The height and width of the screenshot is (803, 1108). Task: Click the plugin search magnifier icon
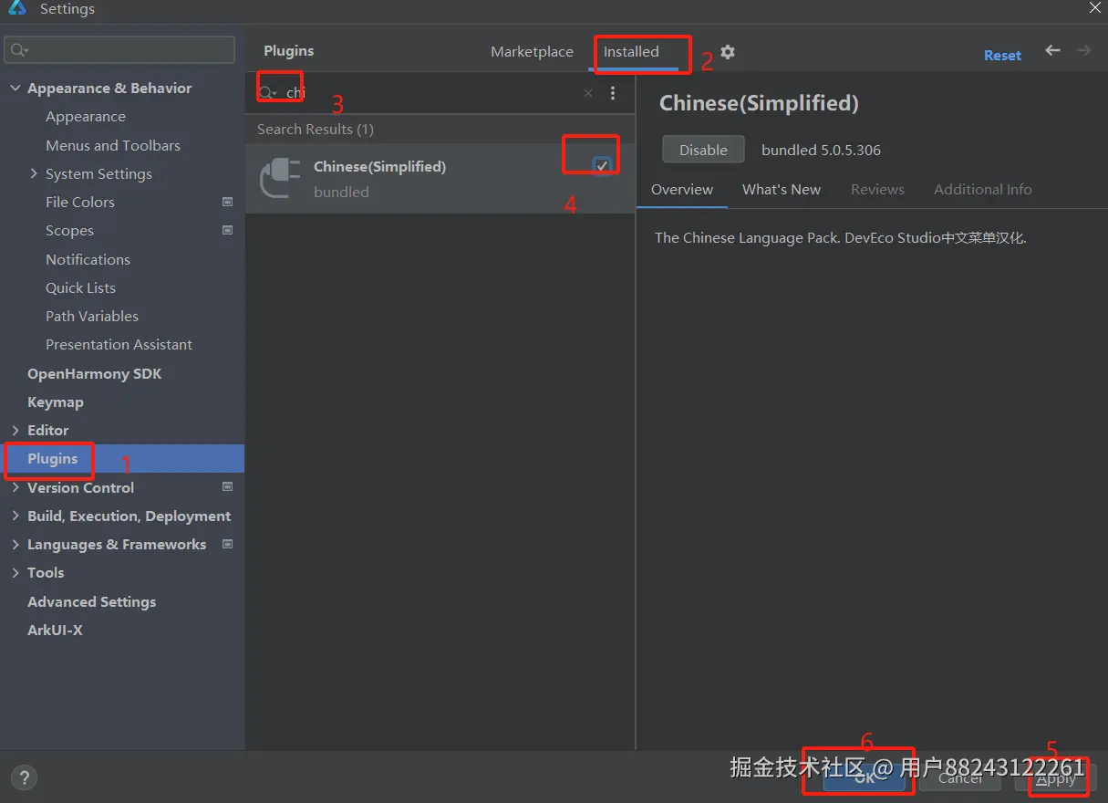coord(267,93)
